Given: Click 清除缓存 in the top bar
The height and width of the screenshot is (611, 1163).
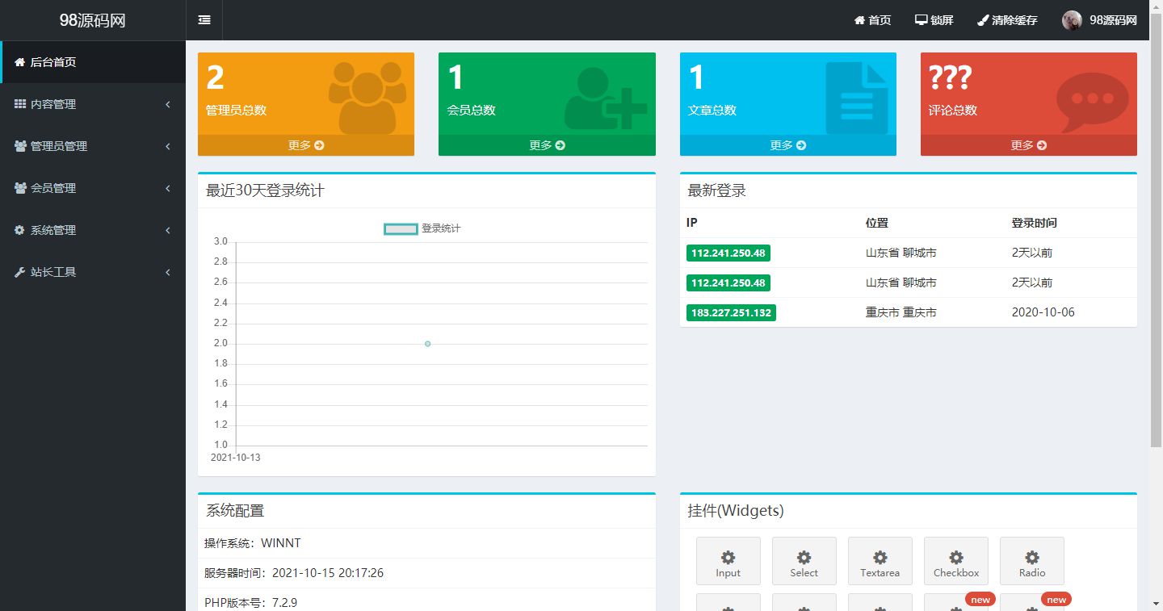Looking at the screenshot, I should click(1007, 20).
